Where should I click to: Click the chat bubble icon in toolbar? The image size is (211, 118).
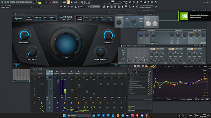(x=152, y=2)
